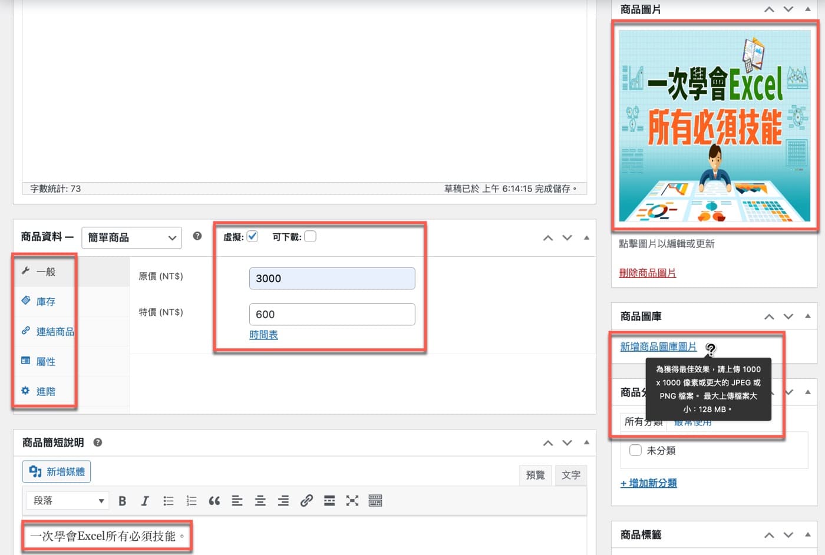
Task: Enter distraction-free fullscreen mode
Action: pyautogui.click(x=352, y=501)
